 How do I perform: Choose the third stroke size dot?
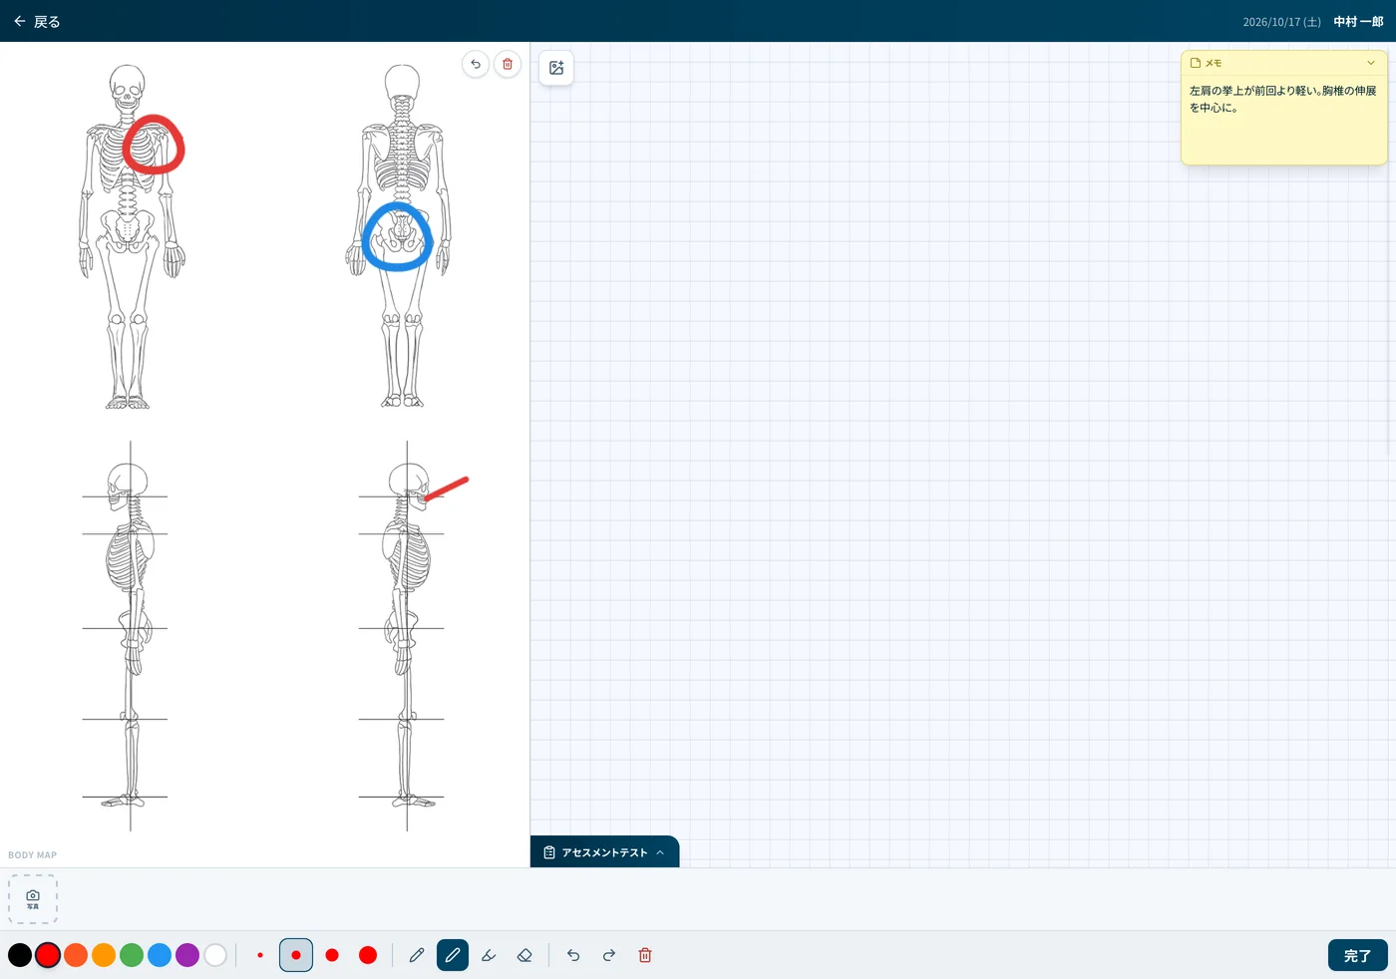coord(332,955)
